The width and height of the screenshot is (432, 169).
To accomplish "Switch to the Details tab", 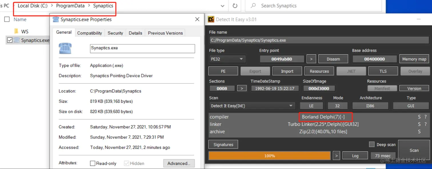I will coord(135,33).
